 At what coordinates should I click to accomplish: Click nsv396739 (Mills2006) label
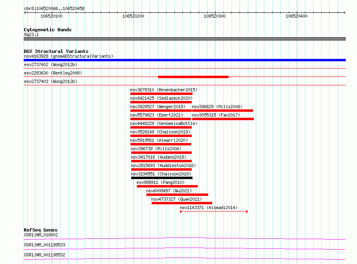tap(156, 149)
